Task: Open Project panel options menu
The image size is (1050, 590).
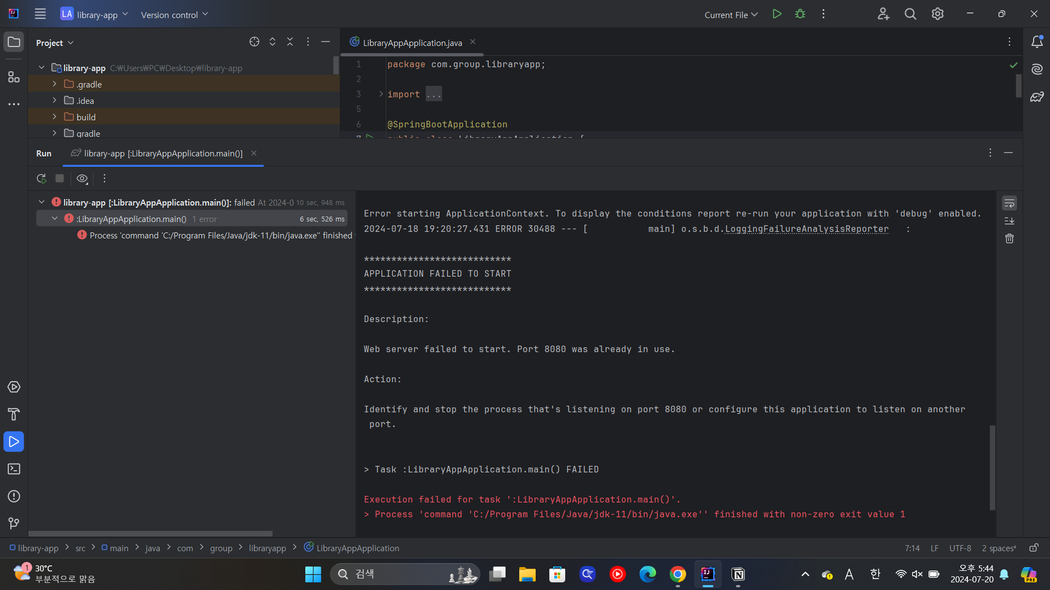Action: click(308, 42)
